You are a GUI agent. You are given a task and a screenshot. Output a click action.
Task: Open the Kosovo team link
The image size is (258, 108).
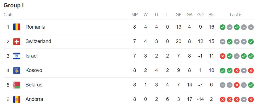coord(34,70)
